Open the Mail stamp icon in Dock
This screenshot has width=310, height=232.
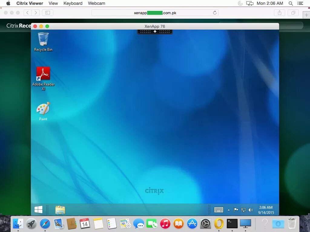point(58,224)
